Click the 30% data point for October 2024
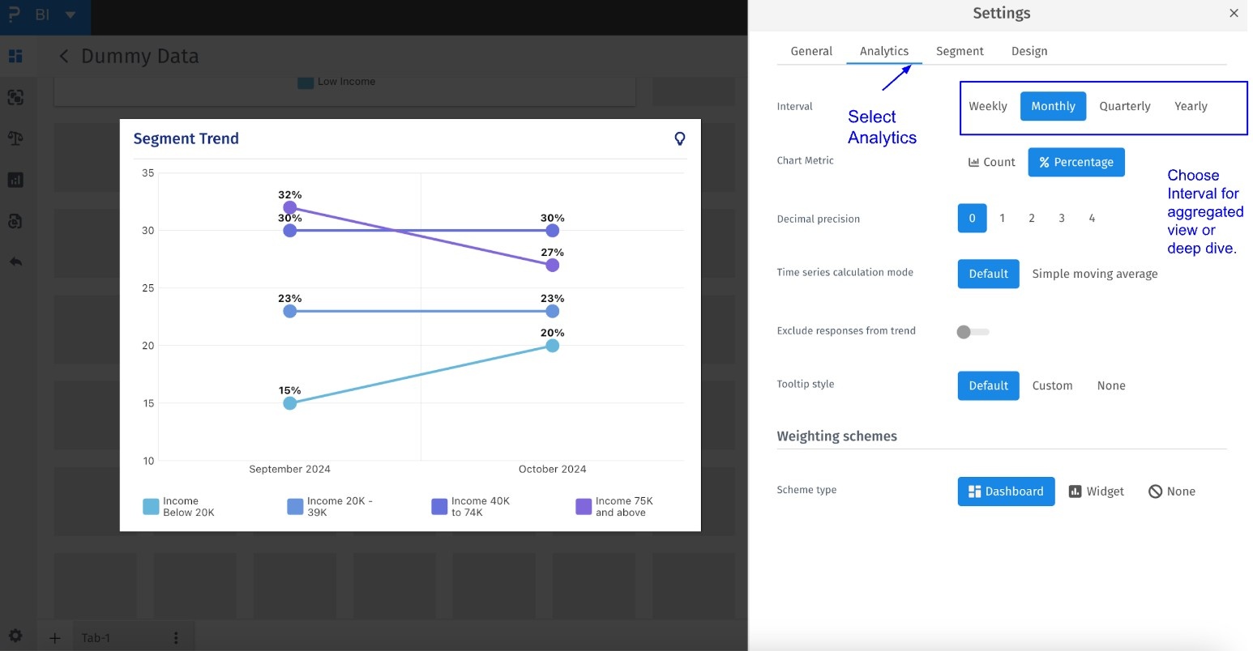 coord(553,231)
